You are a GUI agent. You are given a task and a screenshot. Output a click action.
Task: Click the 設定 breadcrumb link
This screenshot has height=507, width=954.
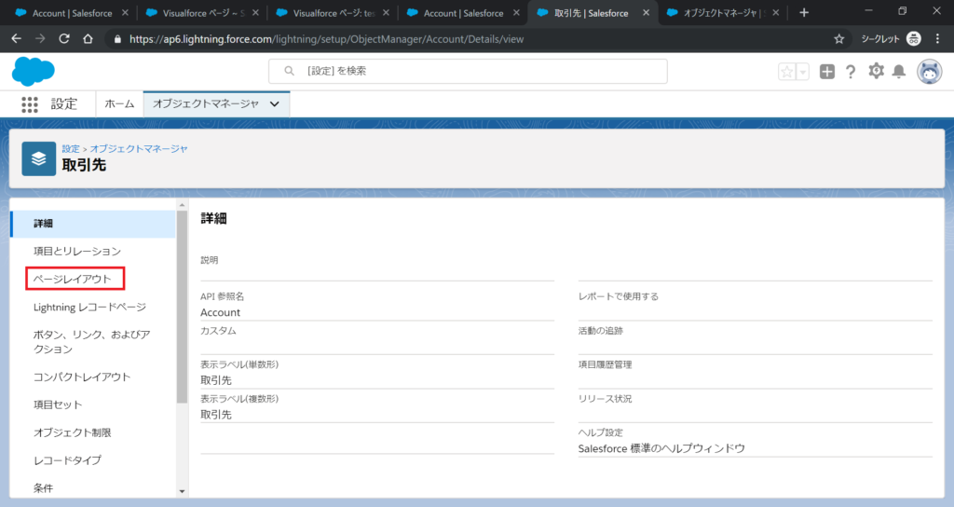coord(70,148)
